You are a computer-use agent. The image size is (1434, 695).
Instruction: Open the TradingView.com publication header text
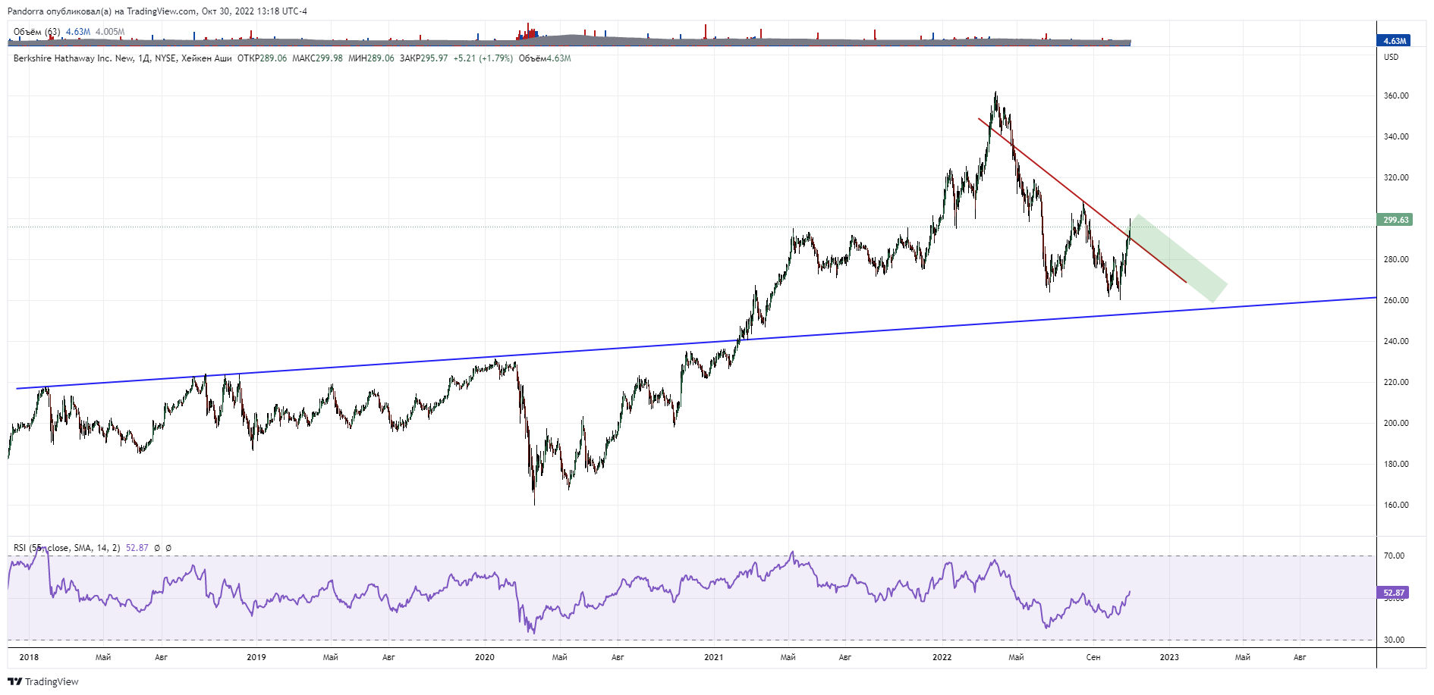pyautogui.click(x=157, y=11)
